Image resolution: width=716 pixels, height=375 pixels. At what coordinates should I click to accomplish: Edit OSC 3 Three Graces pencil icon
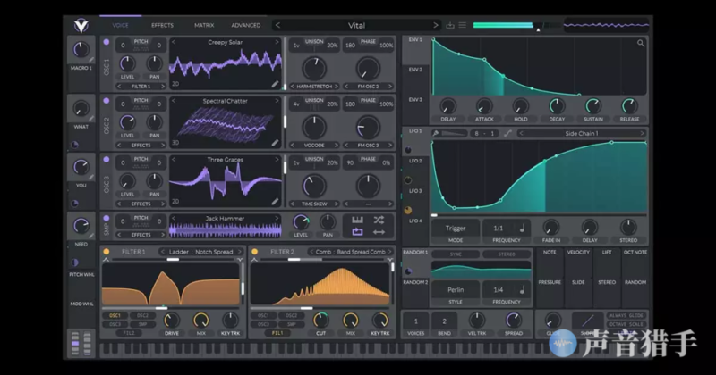[275, 202]
